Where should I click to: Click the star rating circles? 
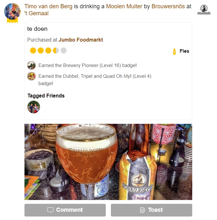tap(48, 50)
